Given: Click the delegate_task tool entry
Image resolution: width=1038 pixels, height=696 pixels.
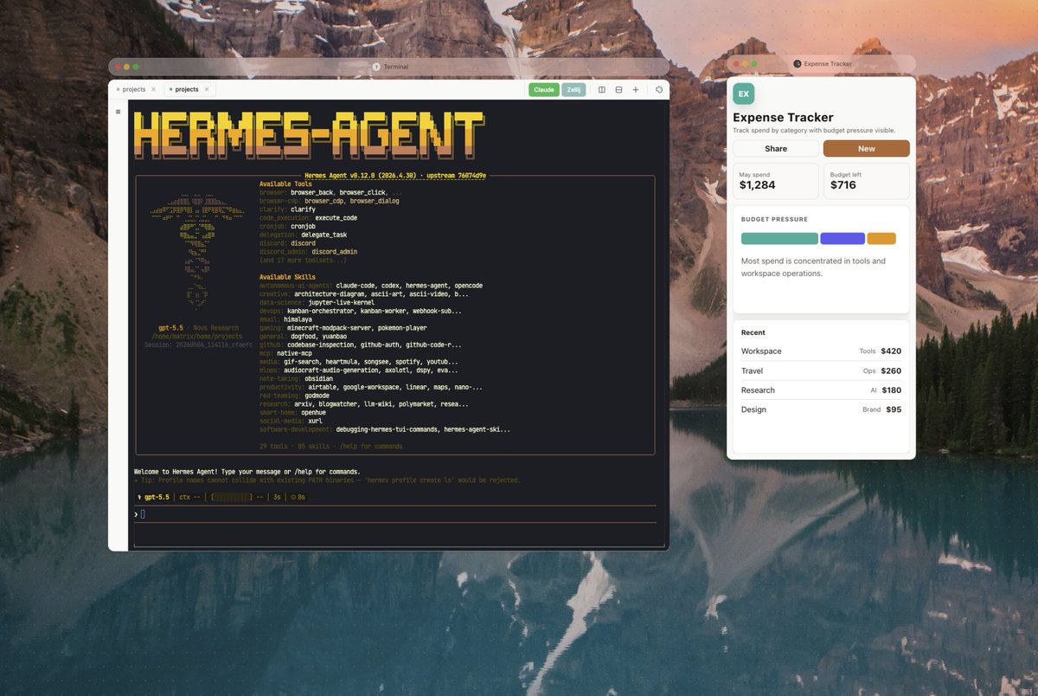Looking at the screenshot, I should 324,235.
